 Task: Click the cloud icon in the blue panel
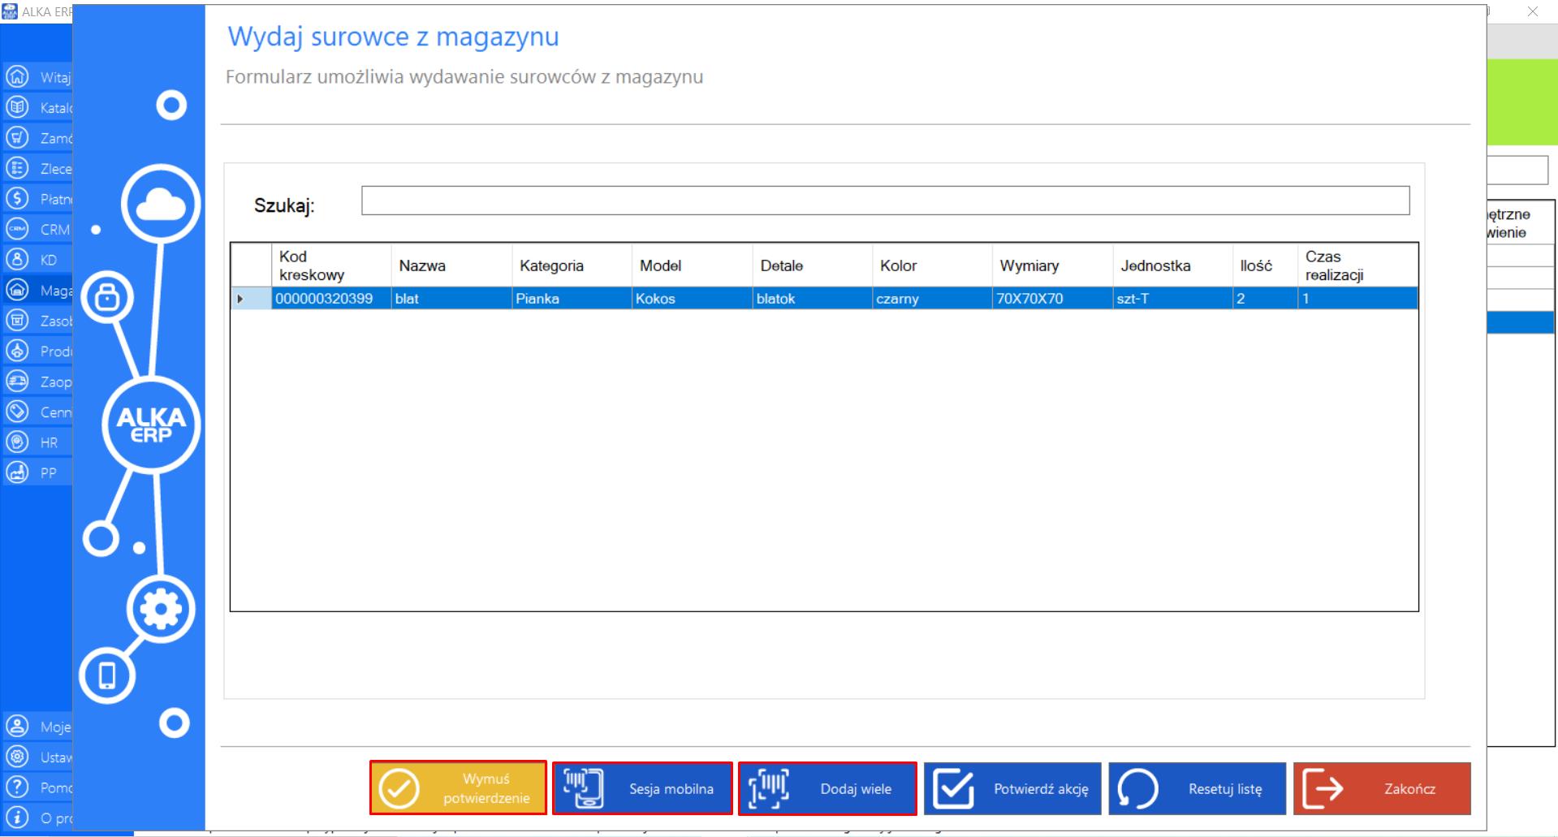coord(161,204)
